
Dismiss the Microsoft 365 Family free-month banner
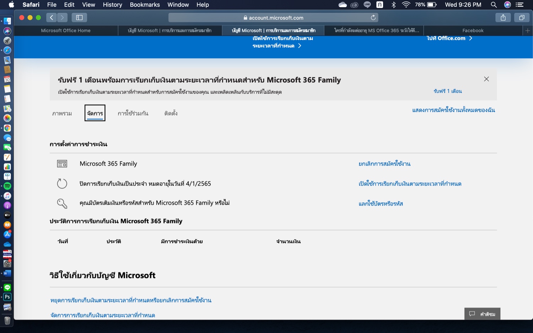pos(486,79)
